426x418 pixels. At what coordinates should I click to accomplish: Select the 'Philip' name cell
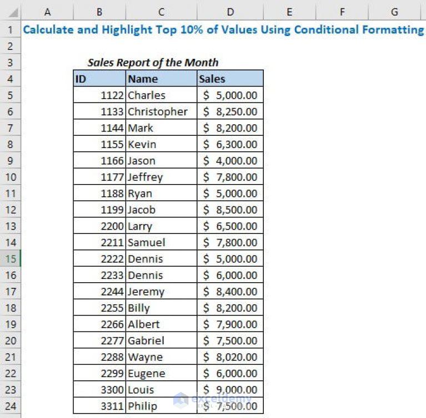click(x=162, y=406)
